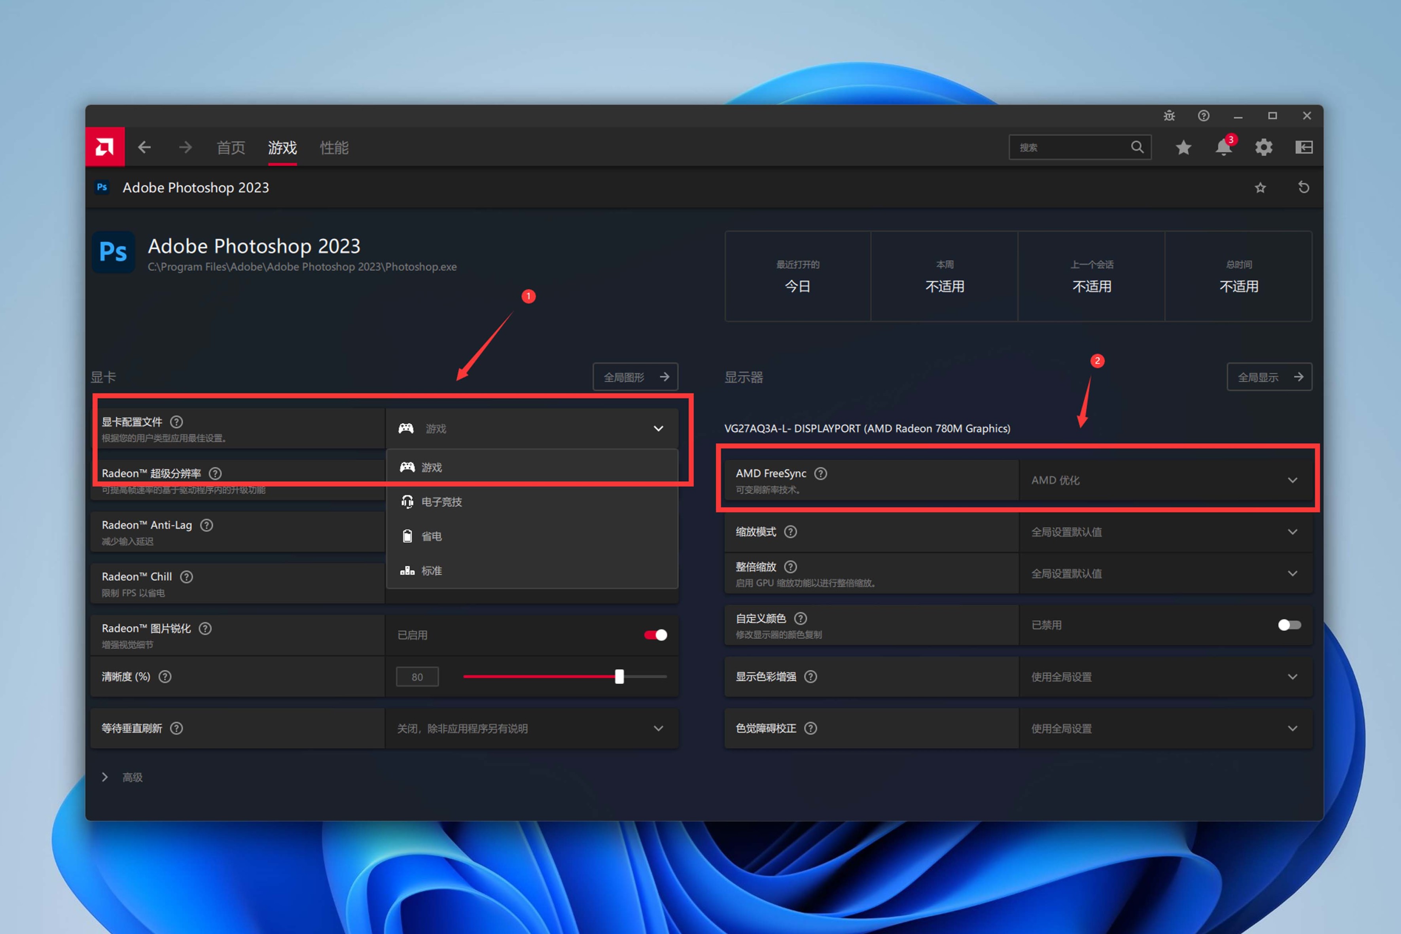Reset Photoshop profile with the revert icon
The width and height of the screenshot is (1401, 934).
click(x=1303, y=188)
